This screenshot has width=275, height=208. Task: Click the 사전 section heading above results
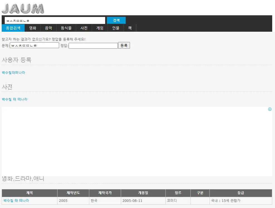(x=7, y=87)
